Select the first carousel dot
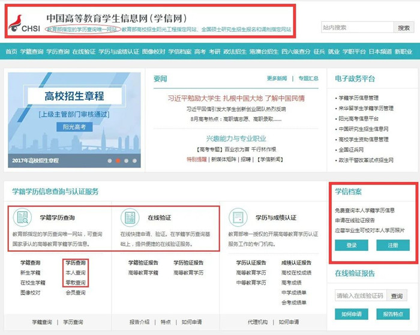 pyautogui.click(x=110, y=160)
